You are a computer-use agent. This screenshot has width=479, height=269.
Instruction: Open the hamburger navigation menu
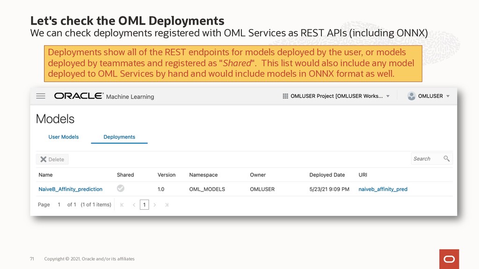point(41,96)
